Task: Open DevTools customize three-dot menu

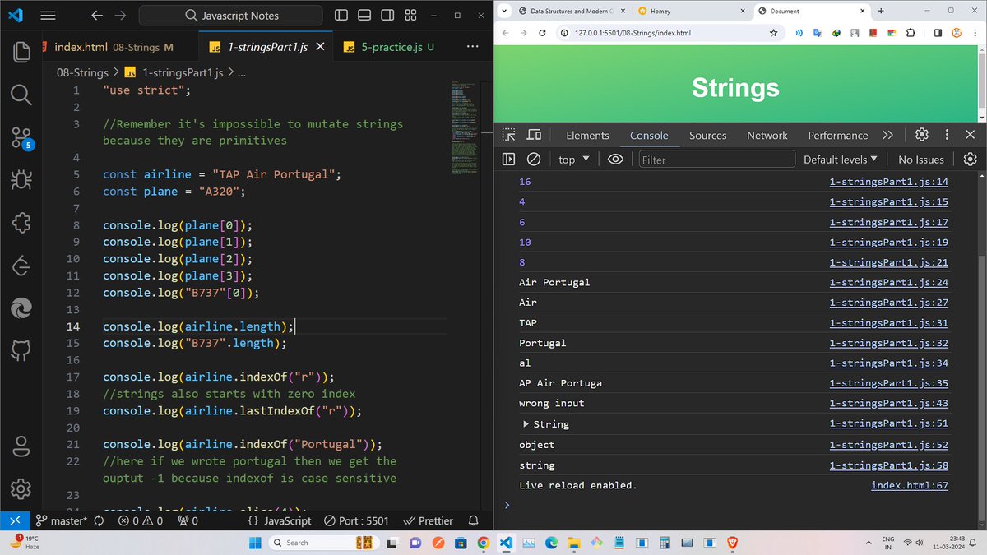Action: [947, 135]
